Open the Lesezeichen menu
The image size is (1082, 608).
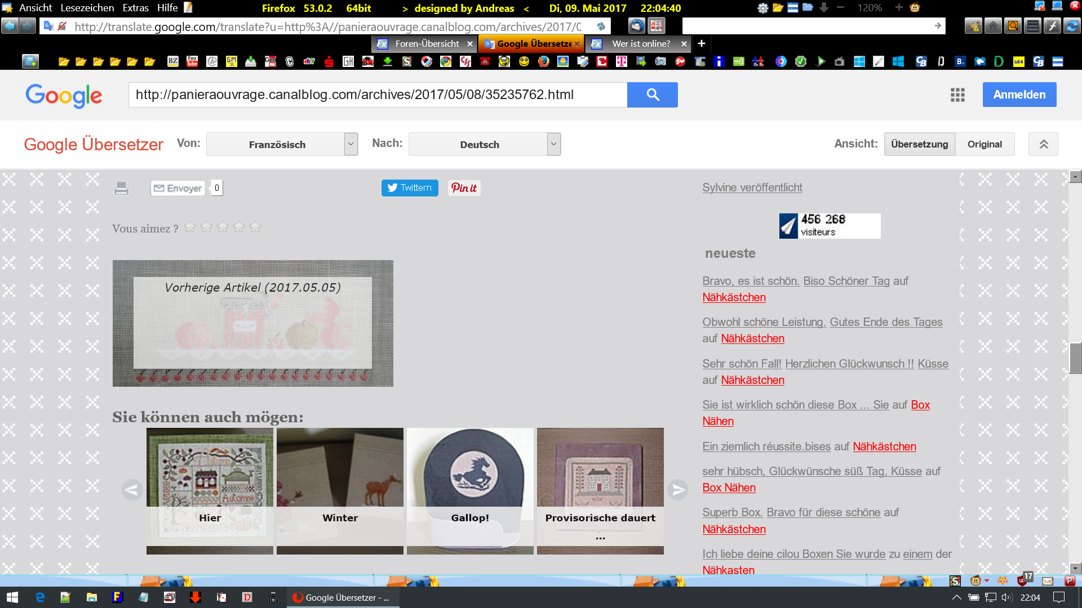[x=87, y=8]
